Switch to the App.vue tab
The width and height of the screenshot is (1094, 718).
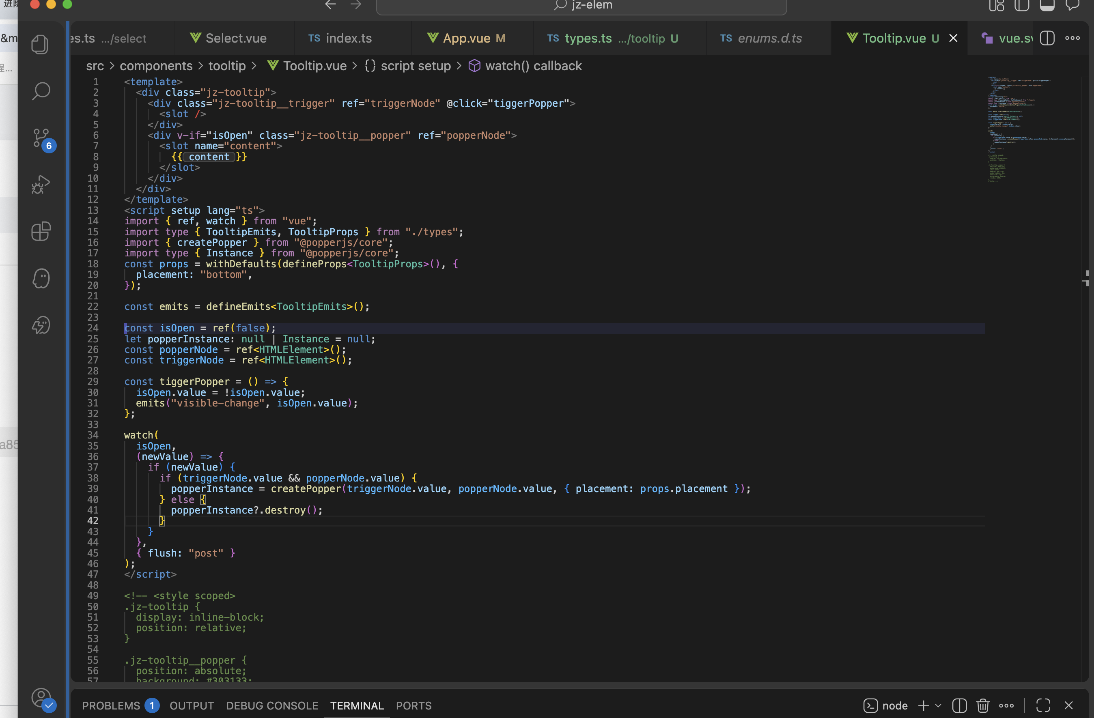[466, 38]
